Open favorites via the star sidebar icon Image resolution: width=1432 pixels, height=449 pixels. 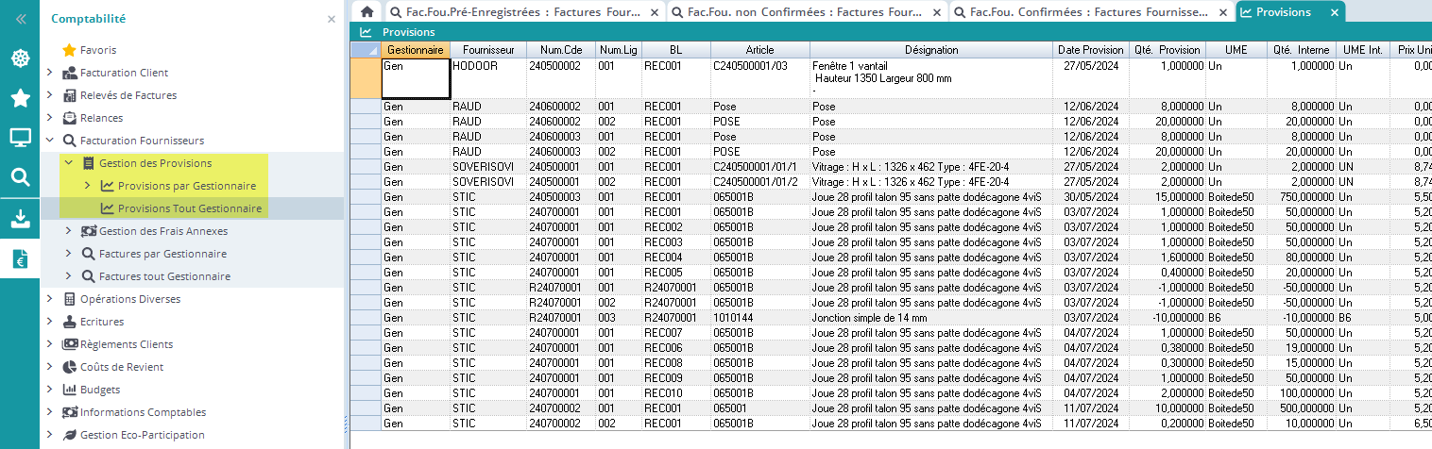20,98
